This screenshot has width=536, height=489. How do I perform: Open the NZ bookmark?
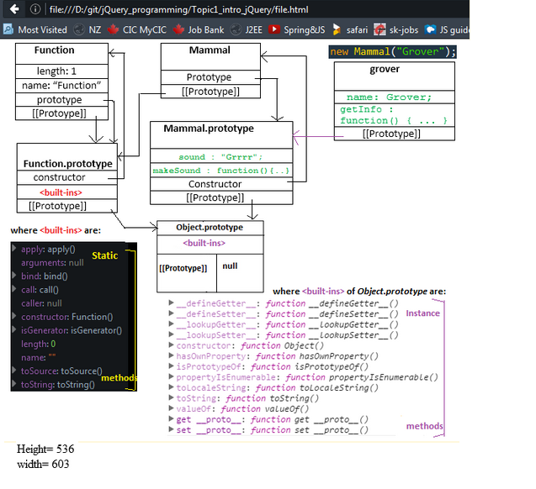(x=95, y=29)
